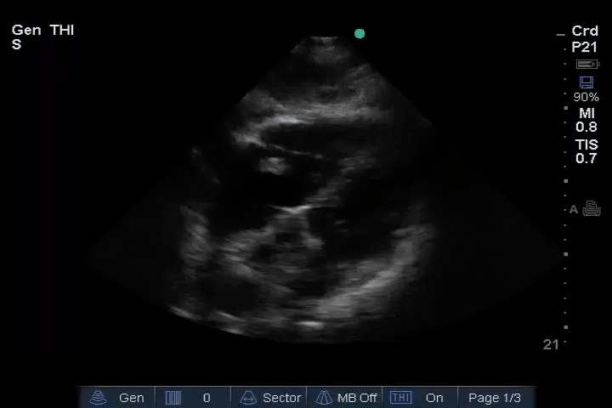Select the dynamic range bars icon
612x408 pixels.
tap(173, 398)
